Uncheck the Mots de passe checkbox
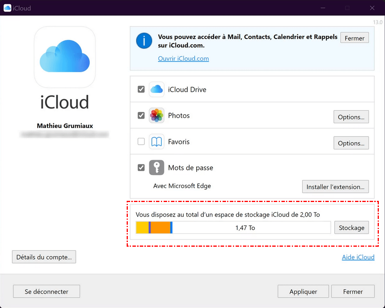The image size is (385, 308). tap(141, 168)
